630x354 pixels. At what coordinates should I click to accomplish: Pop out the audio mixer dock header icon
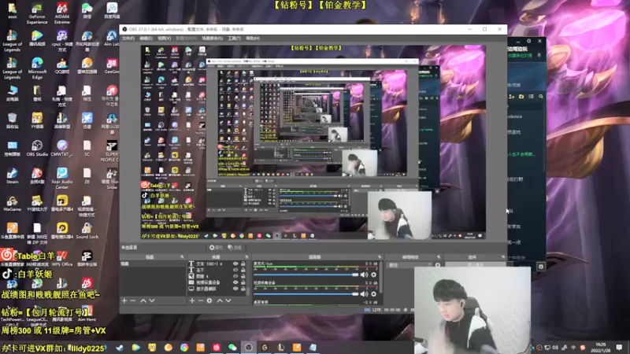pyautogui.click(x=380, y=257)
